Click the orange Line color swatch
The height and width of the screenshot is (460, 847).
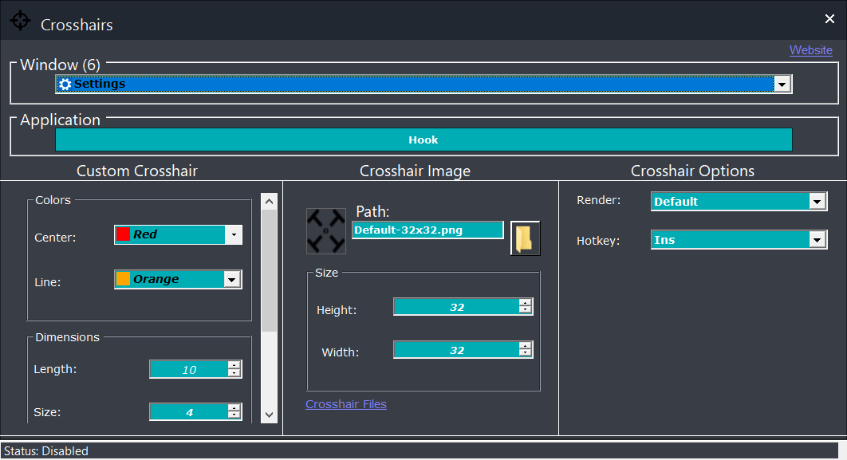124,279
